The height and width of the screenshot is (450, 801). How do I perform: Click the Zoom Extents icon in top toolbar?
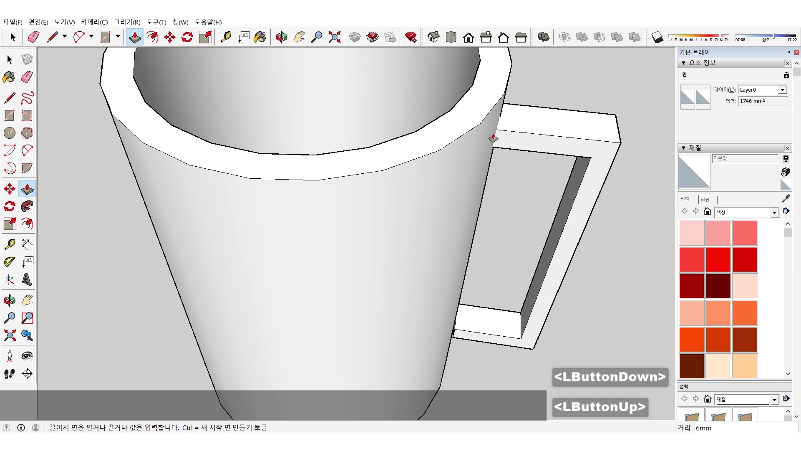point(334,37)
